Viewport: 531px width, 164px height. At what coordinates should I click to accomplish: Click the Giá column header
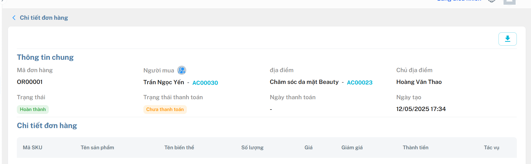click(x=308, y=148)
